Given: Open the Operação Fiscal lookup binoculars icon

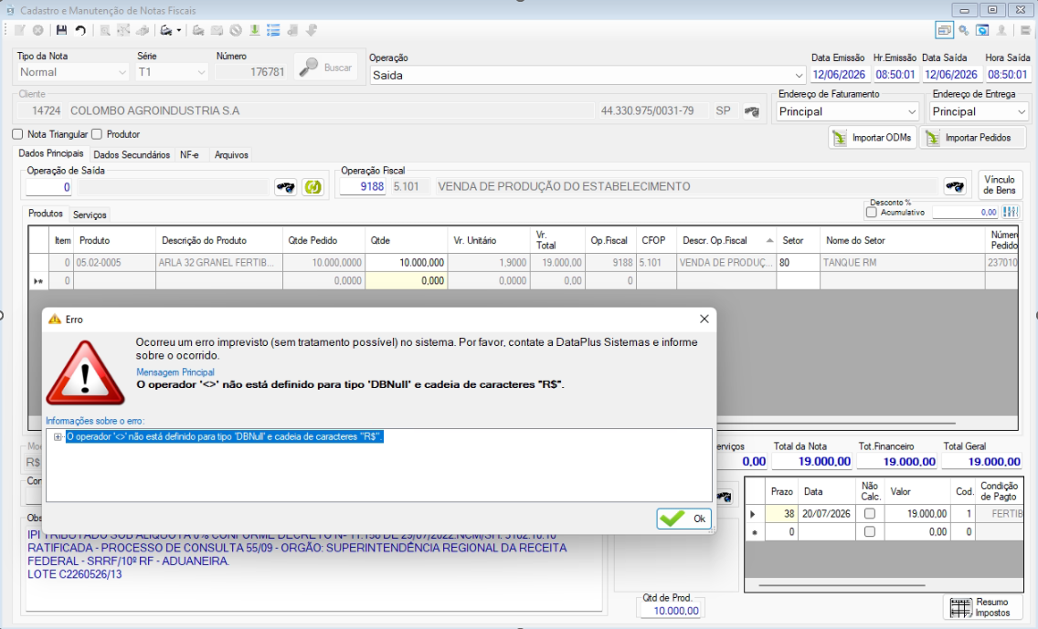Looking at the screenshot, I should pyautogui.click(x=955, y=186).
